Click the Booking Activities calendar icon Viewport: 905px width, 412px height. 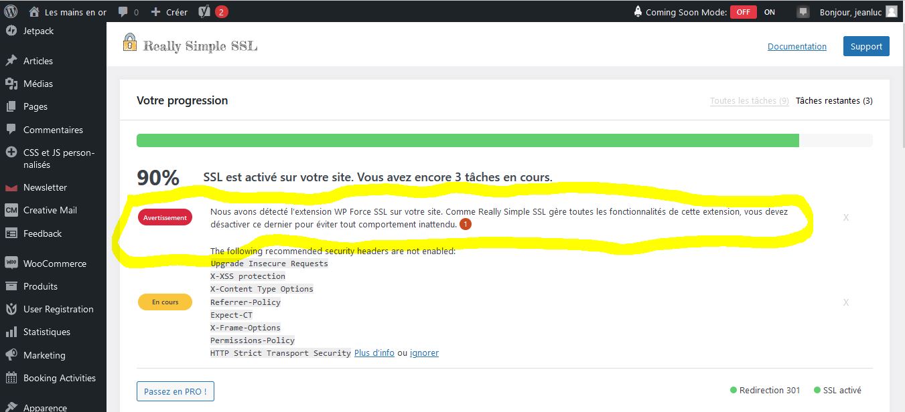coord(11,378)
